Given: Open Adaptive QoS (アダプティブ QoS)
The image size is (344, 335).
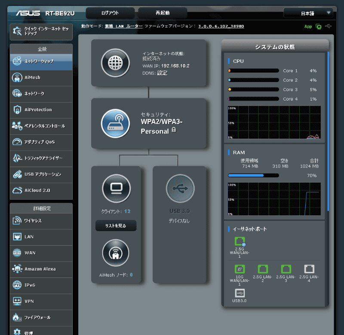Looking at the screenshot, I should click(x=41, y=142).
